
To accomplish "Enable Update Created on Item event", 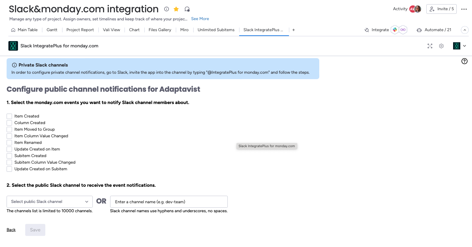I will 9,149.
